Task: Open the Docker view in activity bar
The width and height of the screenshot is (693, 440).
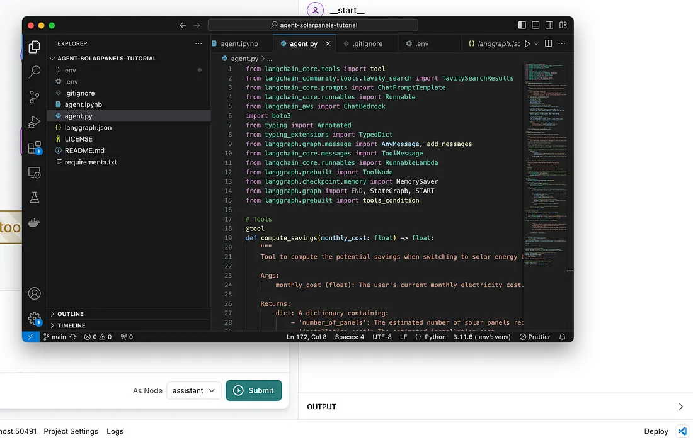Action: [x=35, y=222]
